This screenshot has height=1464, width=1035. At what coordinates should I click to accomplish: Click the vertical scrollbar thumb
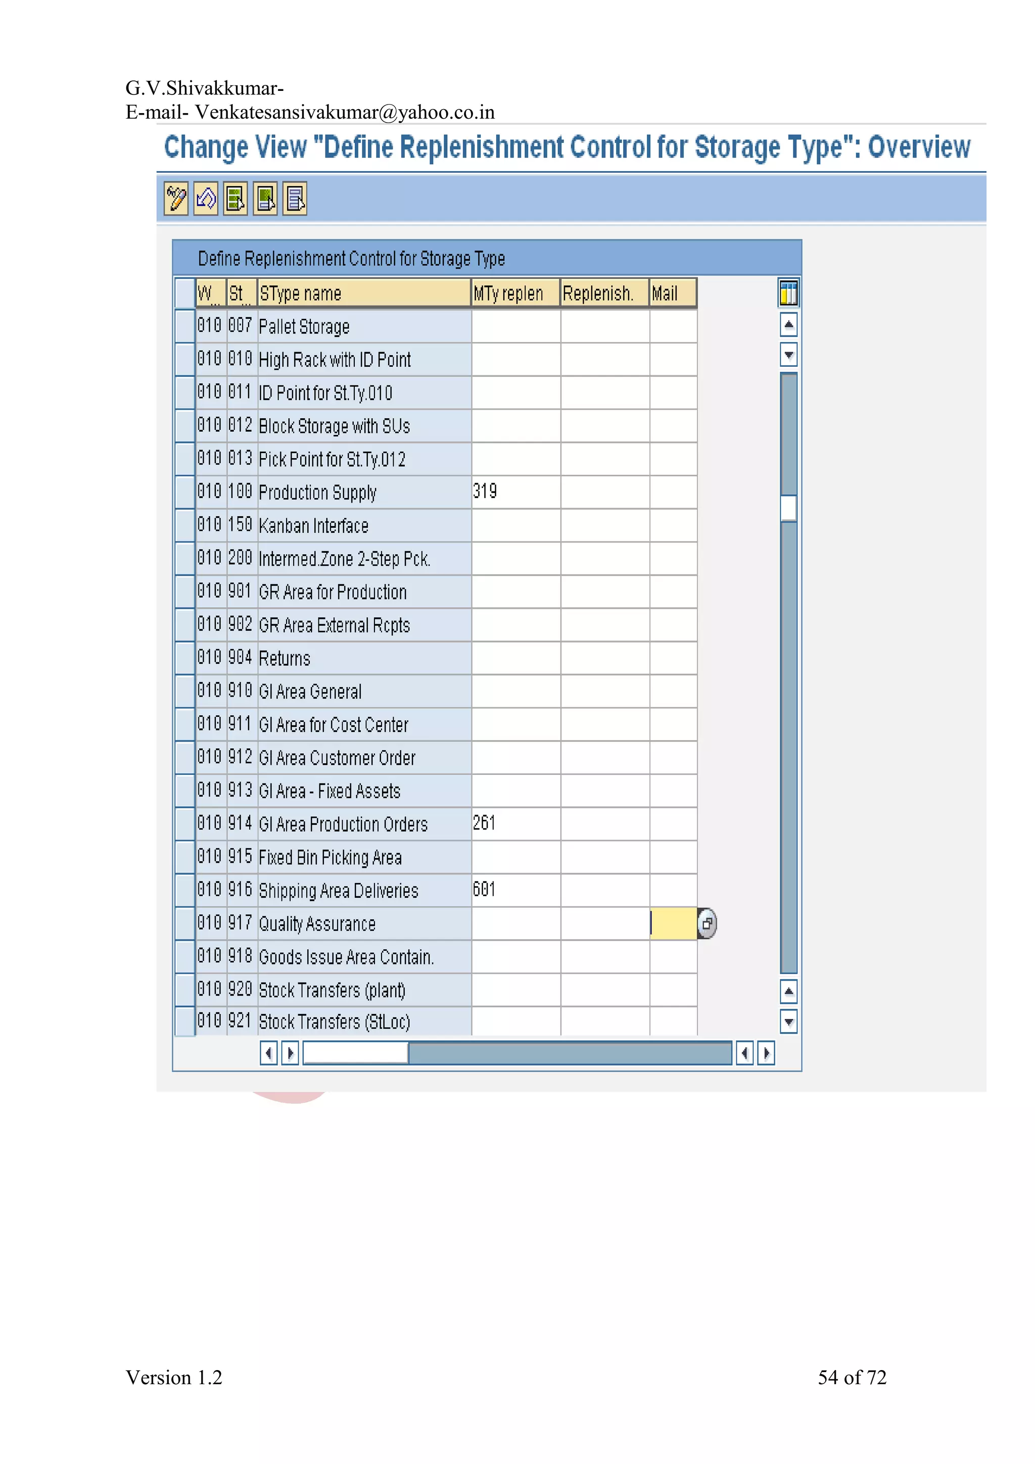pos(789,508)
